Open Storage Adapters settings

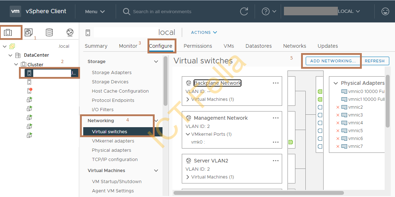[x=111, y=72]
